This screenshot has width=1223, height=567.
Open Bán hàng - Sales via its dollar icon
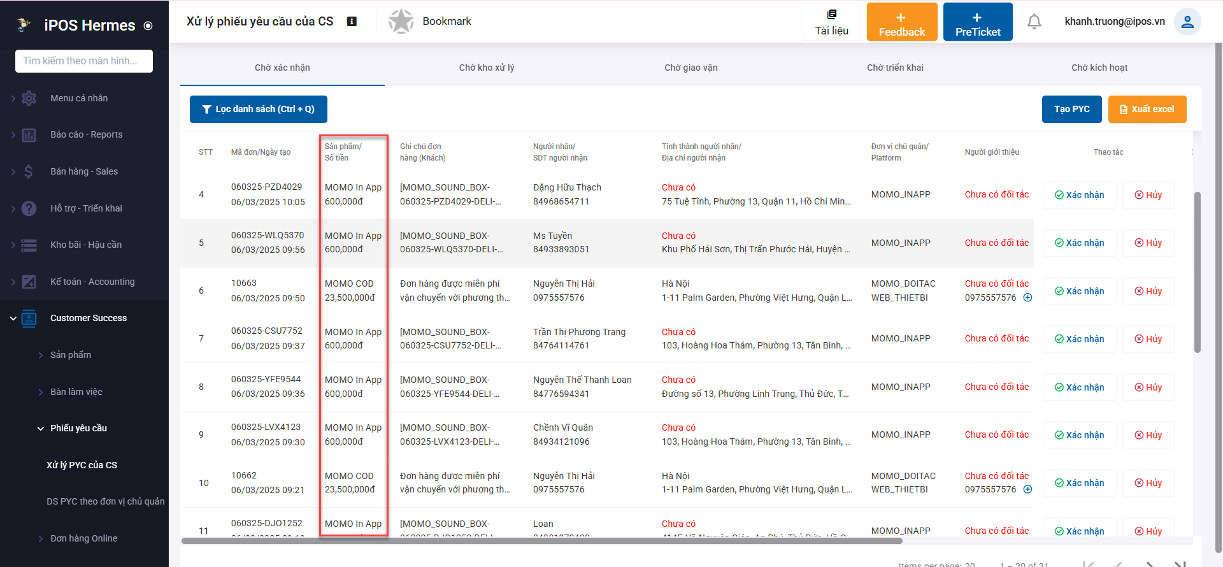[x=29, y=171]
